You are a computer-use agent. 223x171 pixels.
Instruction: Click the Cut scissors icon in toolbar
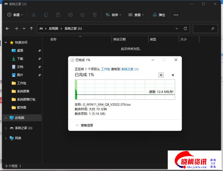click(x=34, y=15)
